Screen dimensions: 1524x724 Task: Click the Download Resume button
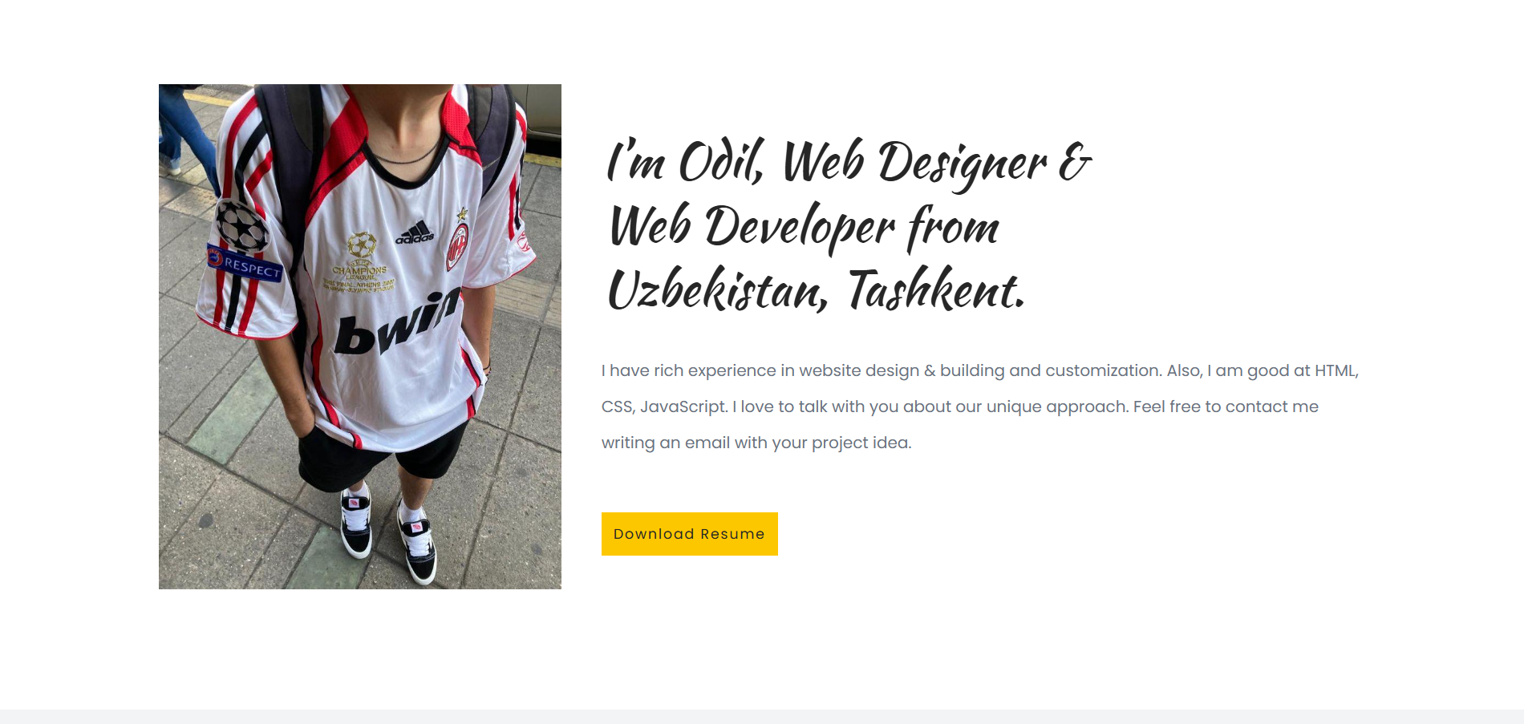(689, 534)
